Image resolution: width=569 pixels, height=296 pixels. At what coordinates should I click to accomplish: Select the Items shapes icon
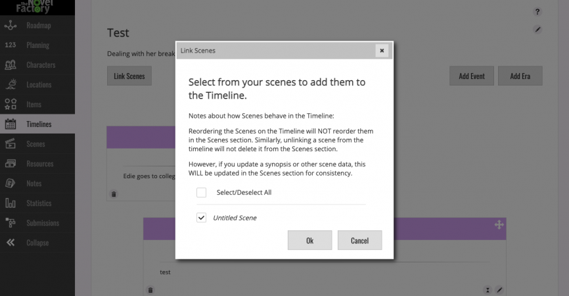(11, 104)
